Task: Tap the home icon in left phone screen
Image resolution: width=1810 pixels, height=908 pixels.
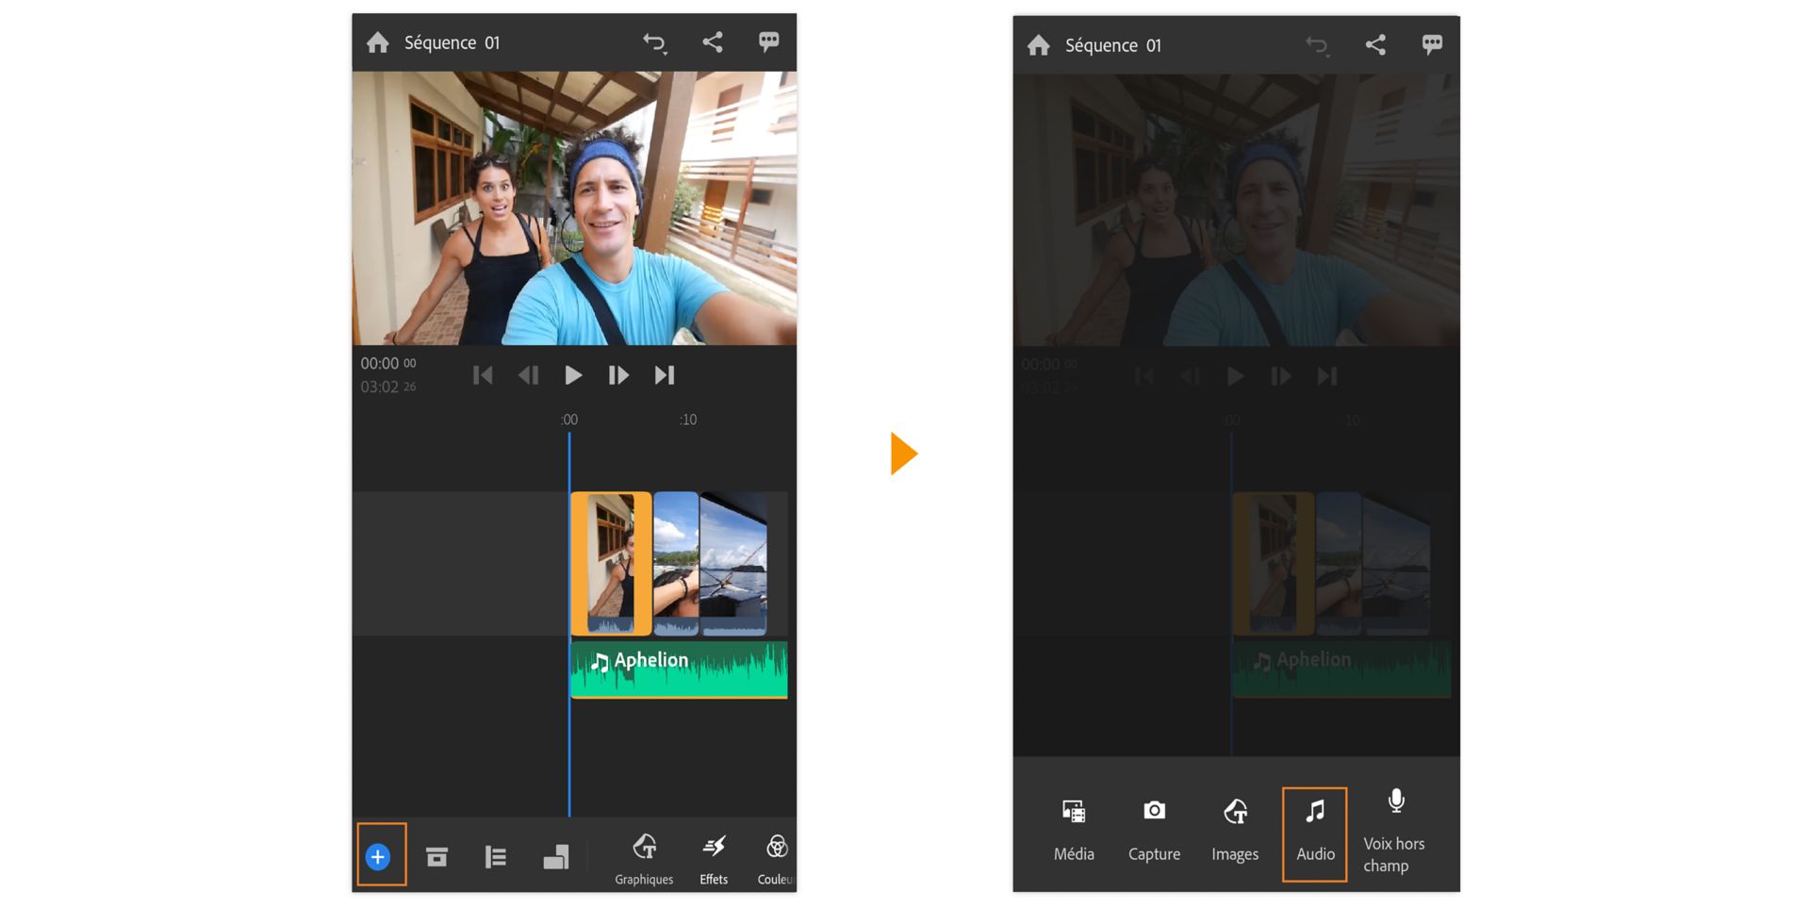Action: (x=378, y=42)
